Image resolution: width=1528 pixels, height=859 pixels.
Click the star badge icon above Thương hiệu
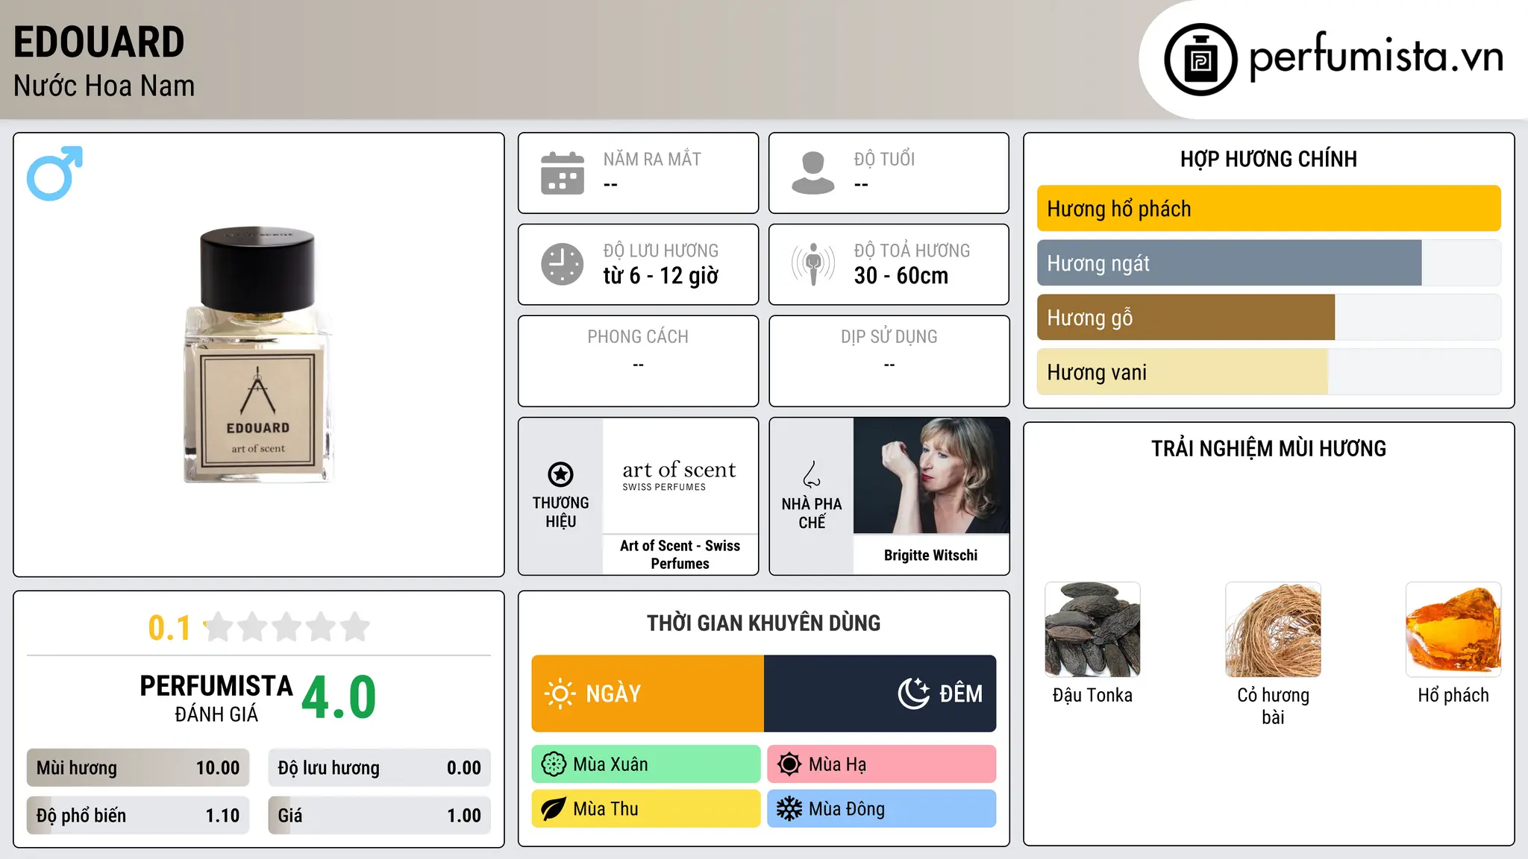click(560, 474)
